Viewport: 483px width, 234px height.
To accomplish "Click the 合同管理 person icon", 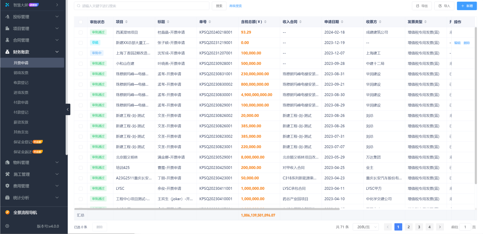I will [7, 40].
